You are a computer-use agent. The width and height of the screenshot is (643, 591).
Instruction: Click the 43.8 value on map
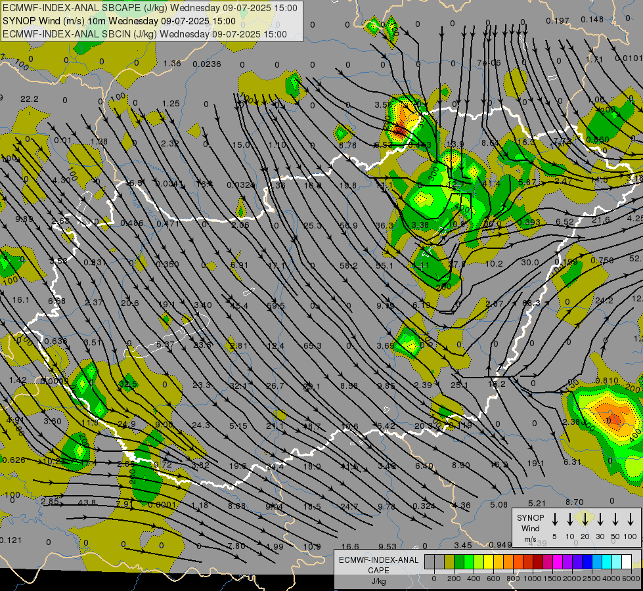pos(87,502)
